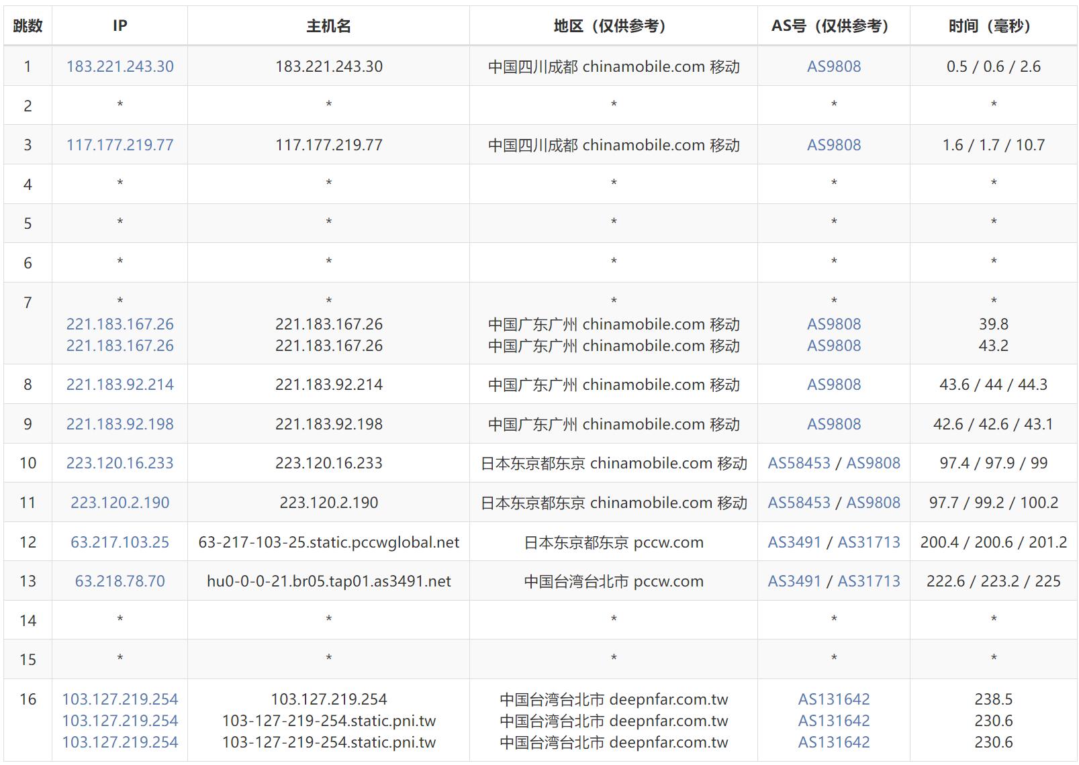Select time value 43.2 in hop 7
The width and height of the screenshot is (1079, 765).
994,346
